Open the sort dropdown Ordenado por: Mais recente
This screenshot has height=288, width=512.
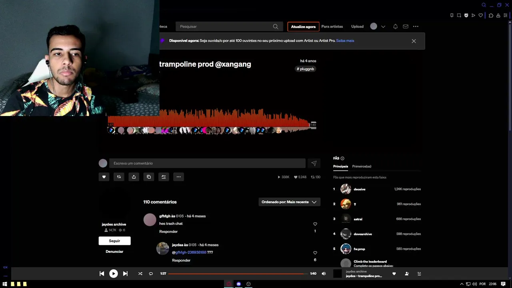tap(289, 202)
